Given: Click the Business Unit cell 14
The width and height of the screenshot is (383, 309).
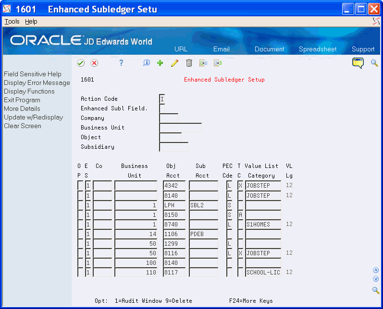Looking at the screenshot, I should (x=136, y=234).
